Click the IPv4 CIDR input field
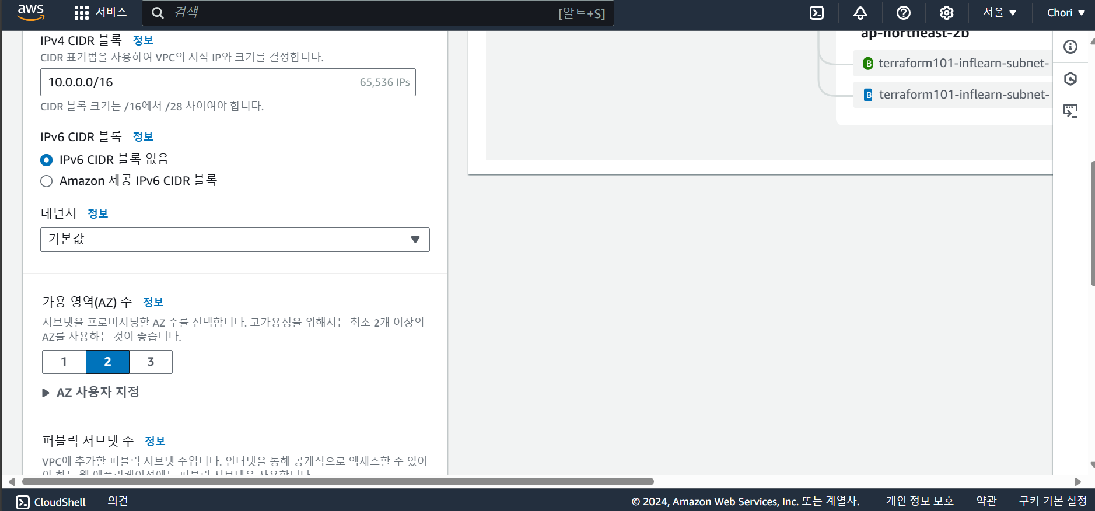The height and width of the screenshot is (511, 1095). (x=228, y=82)
